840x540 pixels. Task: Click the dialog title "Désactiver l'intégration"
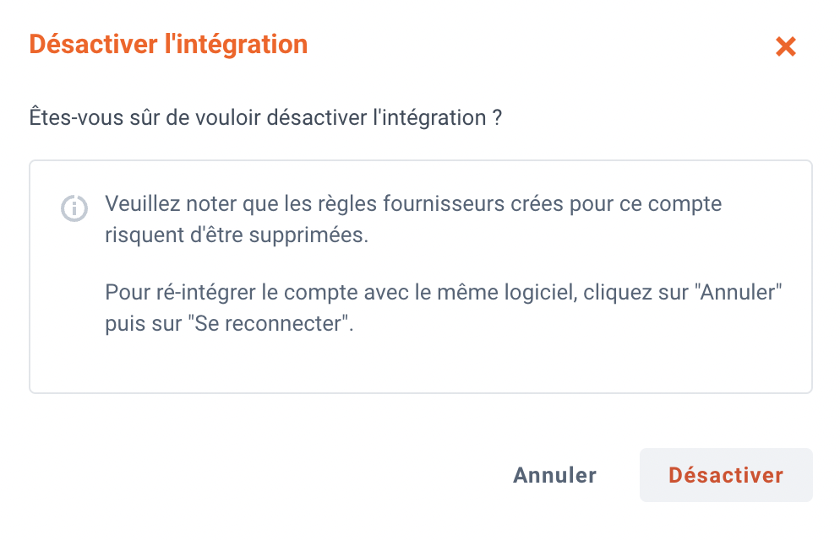[x=168, y=45]
